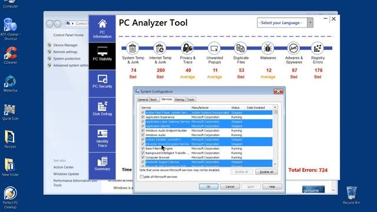
Task: Uncheck the Windows Audio Endpoint Builder service
Action: click(143, 131)
